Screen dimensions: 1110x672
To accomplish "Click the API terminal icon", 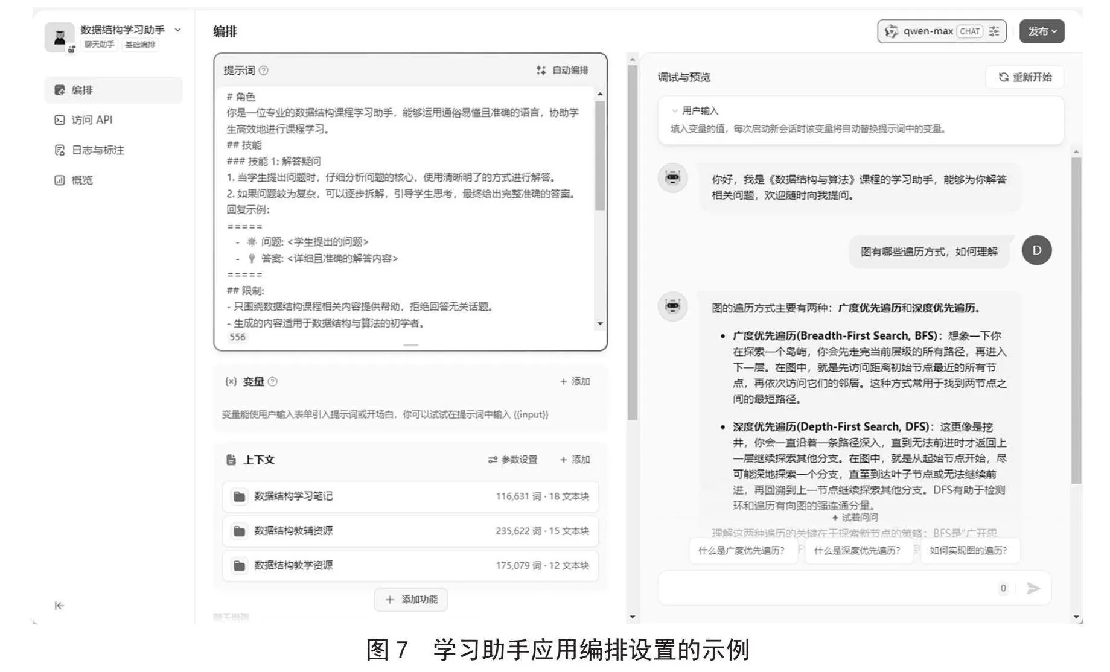I will tap(60, 120).
